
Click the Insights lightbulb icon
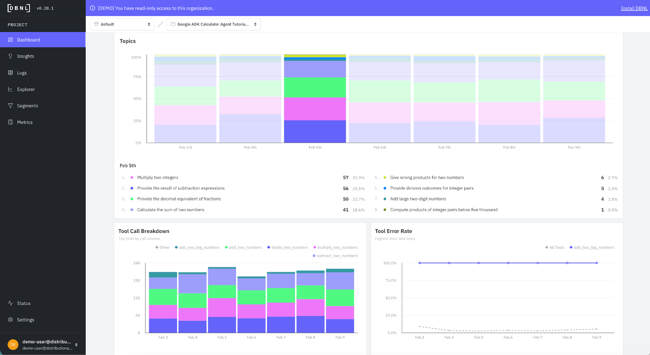click(x=11, y=56)
